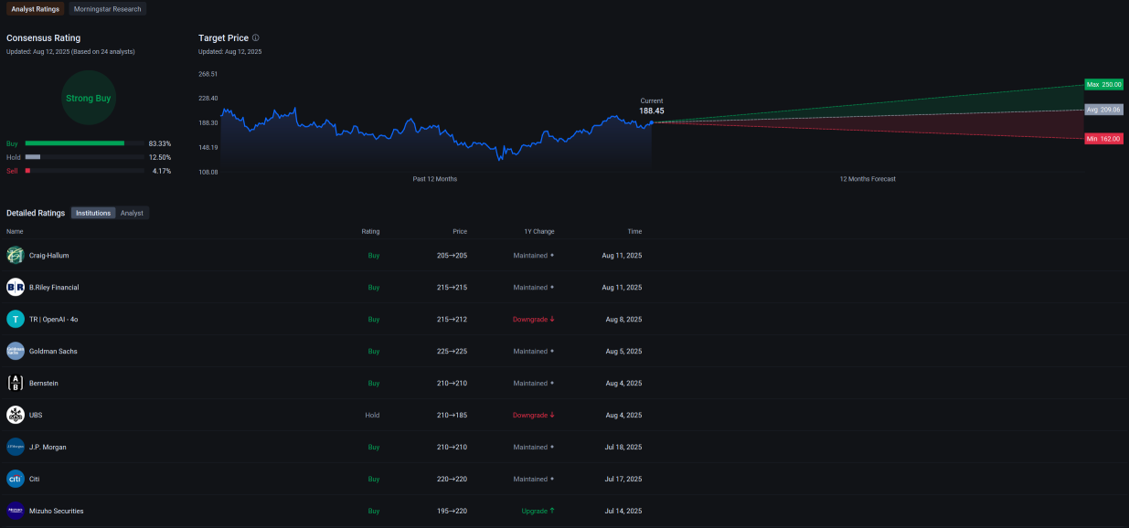Open the B.Riley Financial institution name
The image size is (1129, 528).
click(54, 287)
